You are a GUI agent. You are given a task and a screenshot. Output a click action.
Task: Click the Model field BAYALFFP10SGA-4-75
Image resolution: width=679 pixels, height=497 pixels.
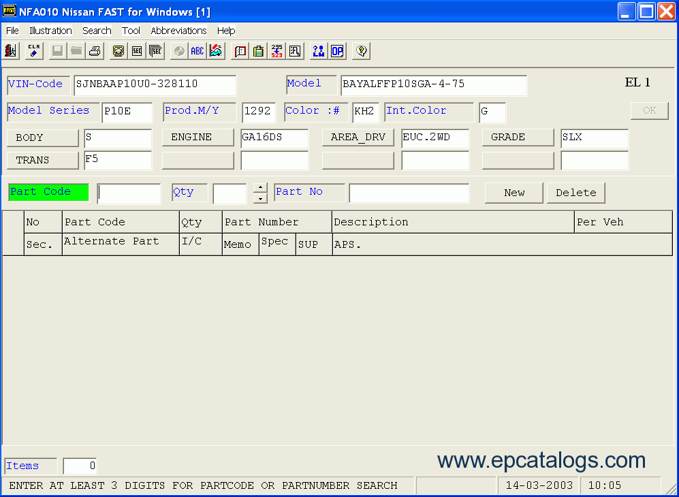point(434,85)
